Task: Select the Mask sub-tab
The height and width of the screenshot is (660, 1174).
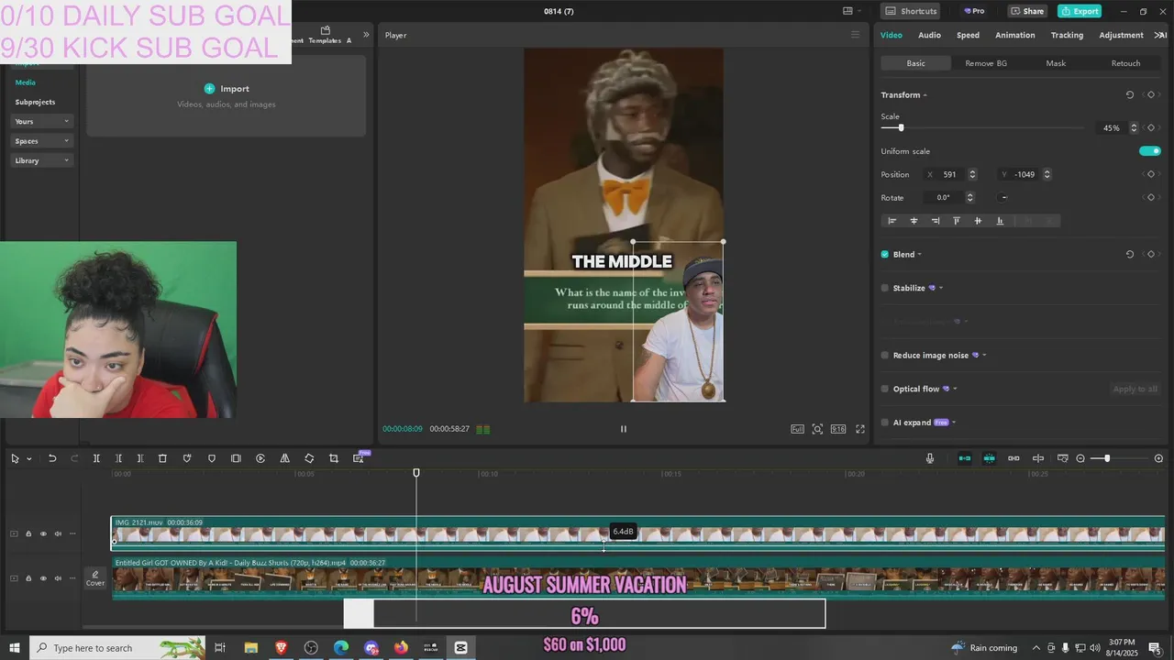Action: tap(1056, 63)
